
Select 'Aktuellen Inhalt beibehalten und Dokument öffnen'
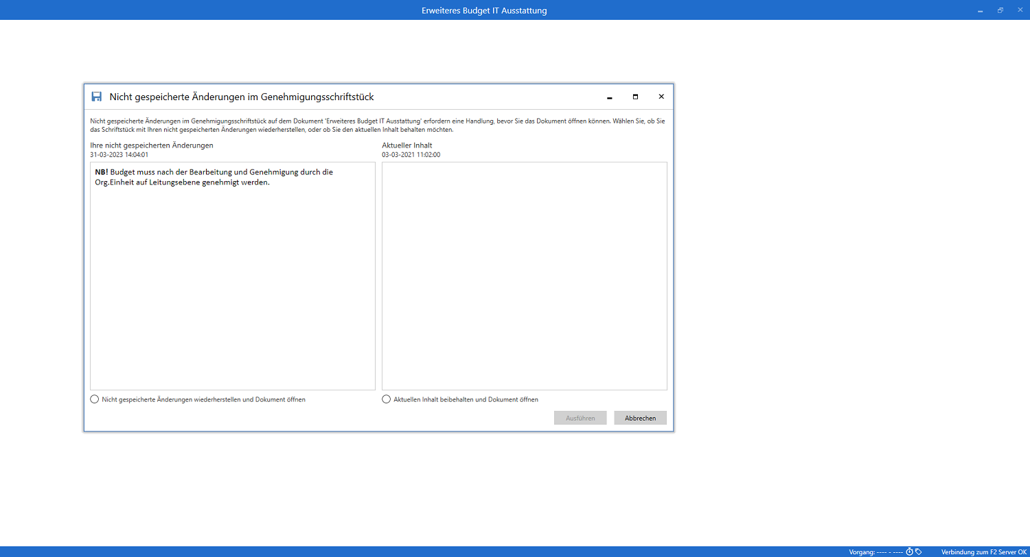pyautogui.click(x=386, y=398)
